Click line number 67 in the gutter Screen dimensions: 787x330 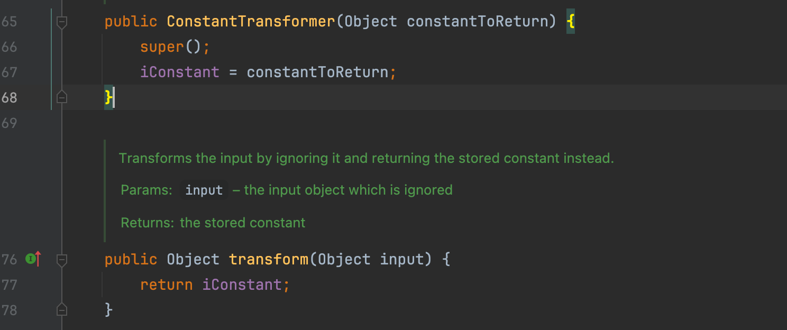click(9, 72)
